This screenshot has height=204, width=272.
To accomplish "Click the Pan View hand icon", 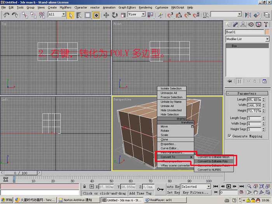I will 255,192.
